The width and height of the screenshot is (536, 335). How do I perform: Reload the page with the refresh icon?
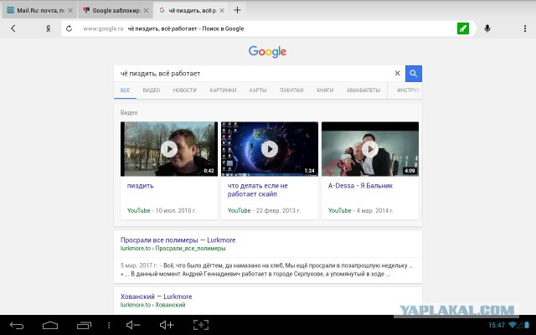pos(69,28)
